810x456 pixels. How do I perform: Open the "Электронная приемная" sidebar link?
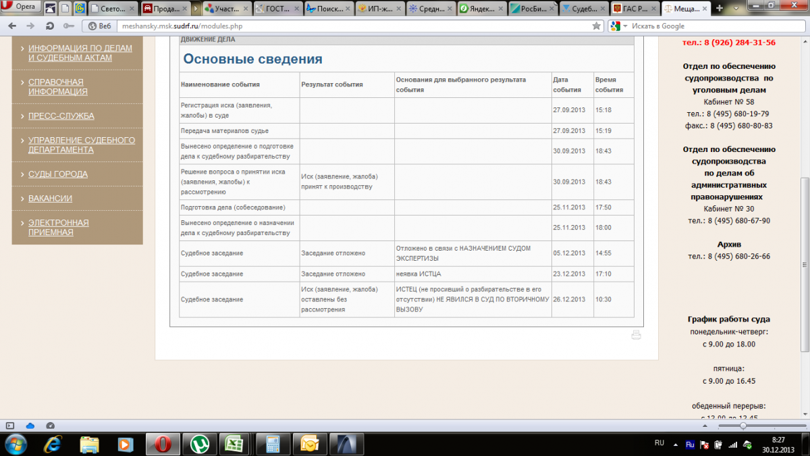point(58,227)
